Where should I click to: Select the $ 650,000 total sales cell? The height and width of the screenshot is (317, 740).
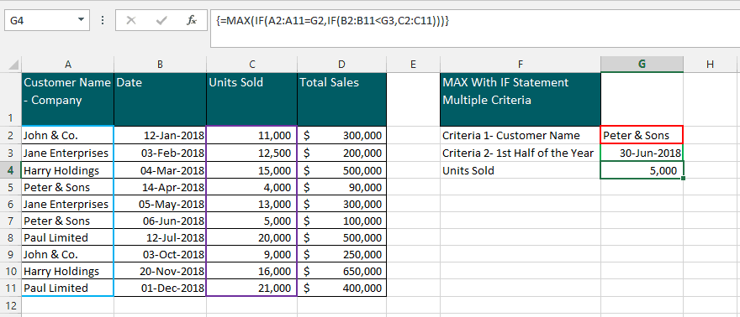(341, 271)
